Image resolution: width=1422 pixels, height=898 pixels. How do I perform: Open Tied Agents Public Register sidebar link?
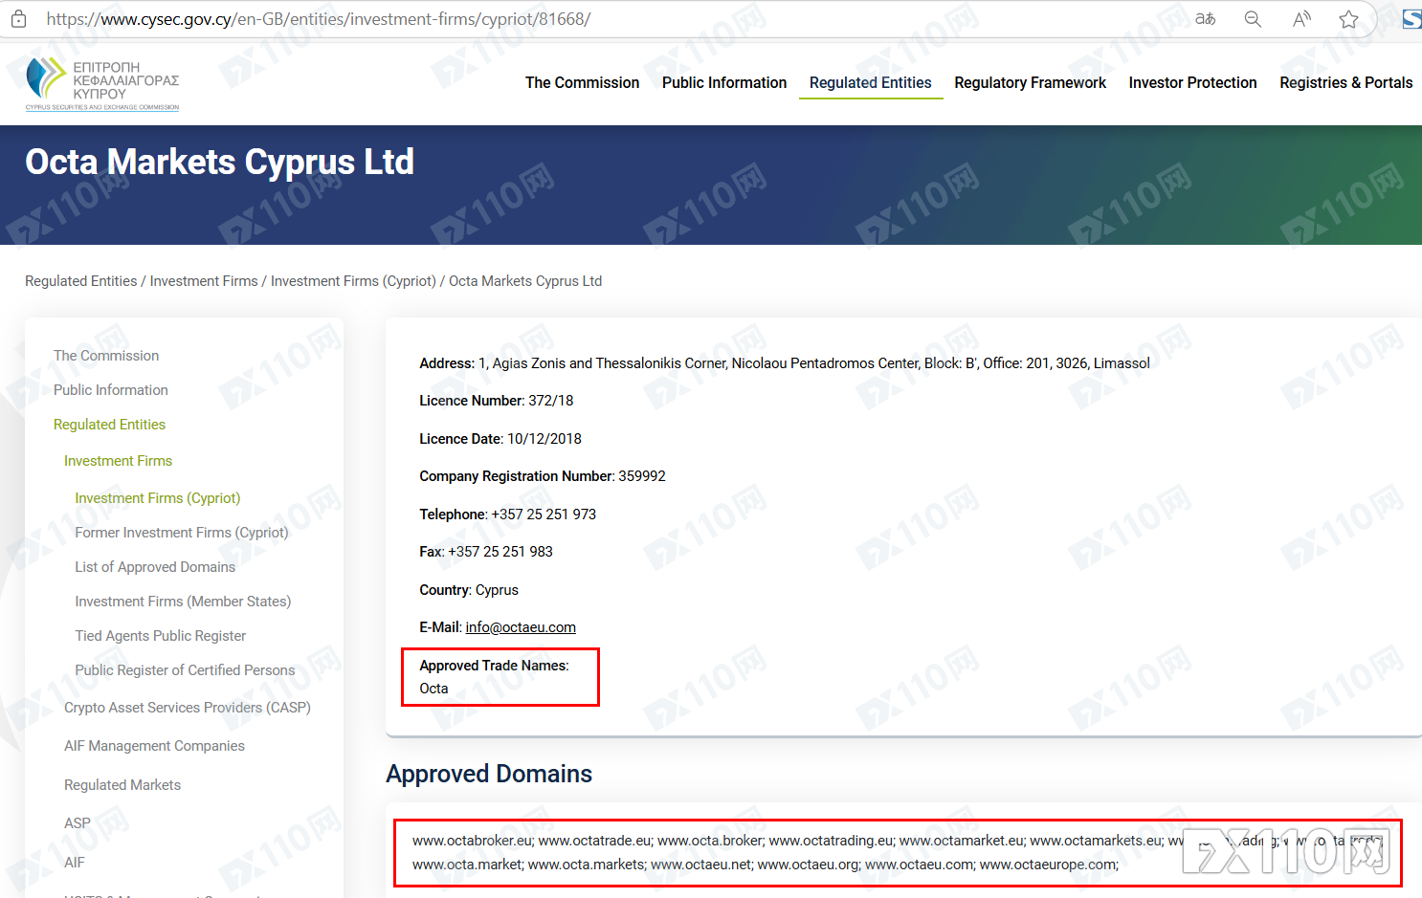click(x=161, y=636)
